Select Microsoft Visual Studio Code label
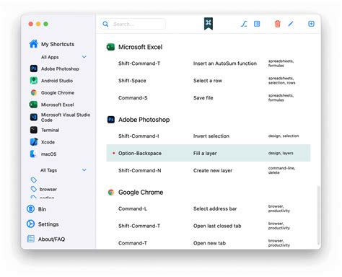 pos(66,118)
